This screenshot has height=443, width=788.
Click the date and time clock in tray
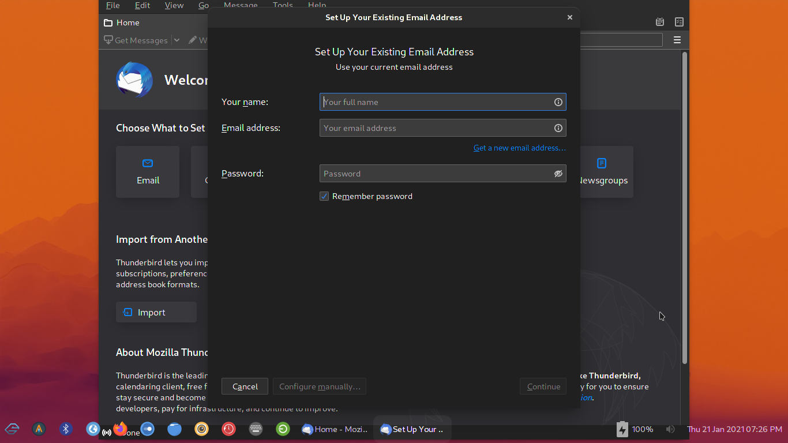(734, 429)
